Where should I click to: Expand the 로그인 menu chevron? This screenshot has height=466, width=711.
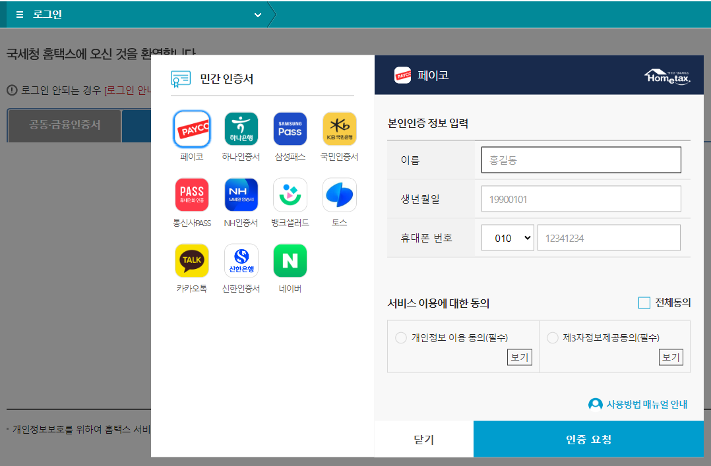point(257,15)
